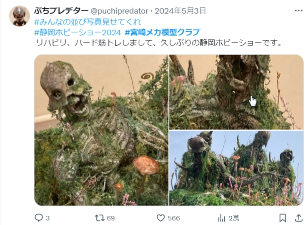The image size is (308, 225).
Task: Open hashtag #静岡ホビーショー2024
Action: pos(78,32)
